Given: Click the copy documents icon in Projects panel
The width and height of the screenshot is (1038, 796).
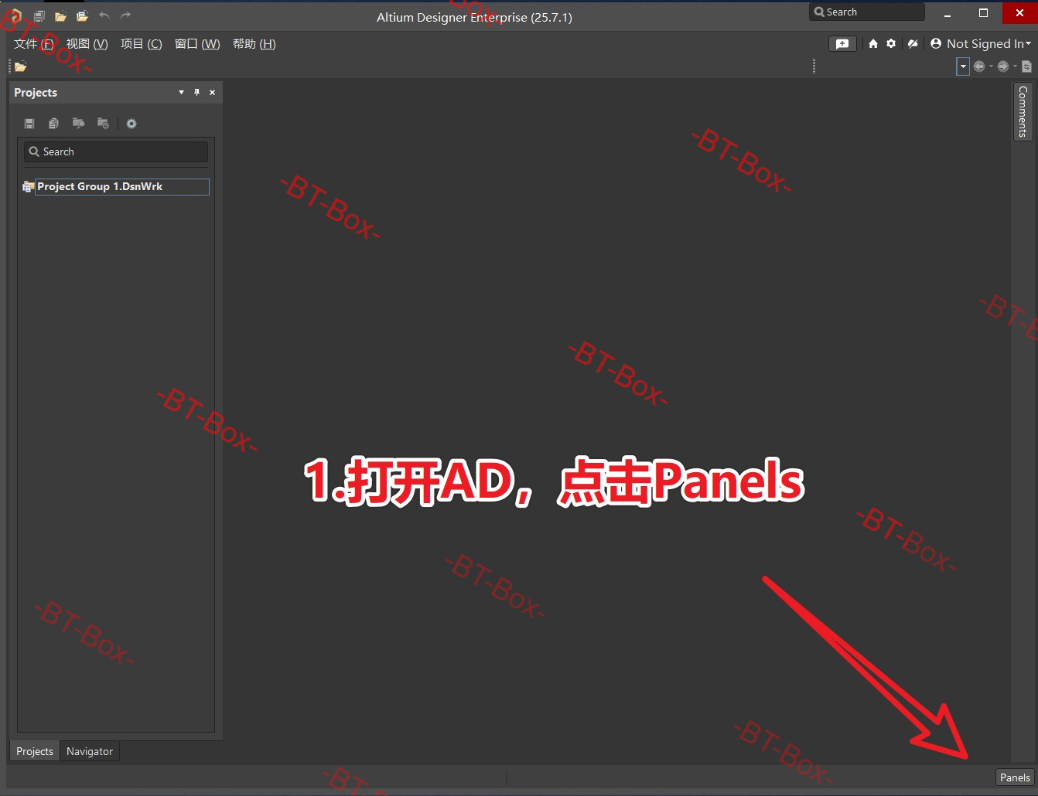Looking at the screenshot, I should coord(53,124).
